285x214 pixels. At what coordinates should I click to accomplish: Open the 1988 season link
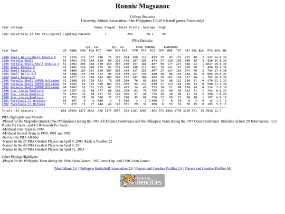(x=5, y=57)
